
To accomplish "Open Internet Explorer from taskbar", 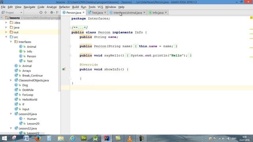I will (x=72, y=138).
